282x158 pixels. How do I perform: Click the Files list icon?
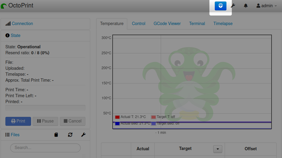(7, 135)
